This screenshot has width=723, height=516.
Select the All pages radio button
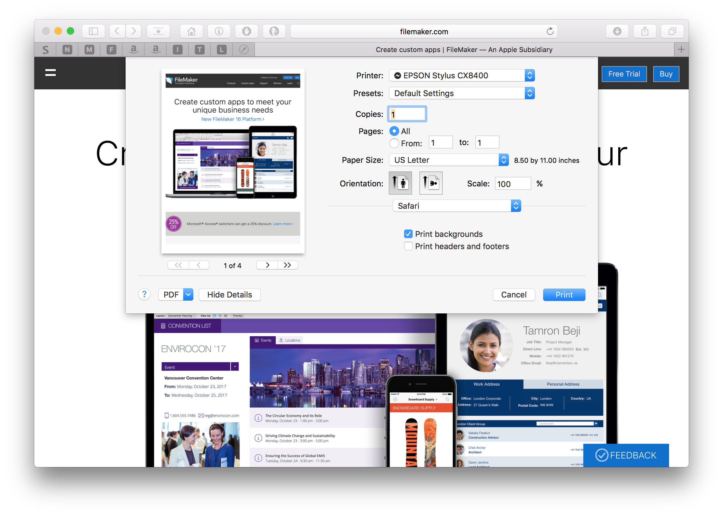click(394, 131)
